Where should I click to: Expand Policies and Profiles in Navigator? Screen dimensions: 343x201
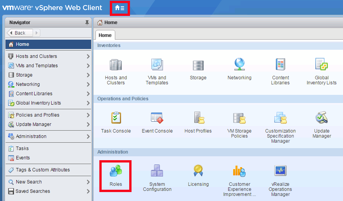(88, 115)
